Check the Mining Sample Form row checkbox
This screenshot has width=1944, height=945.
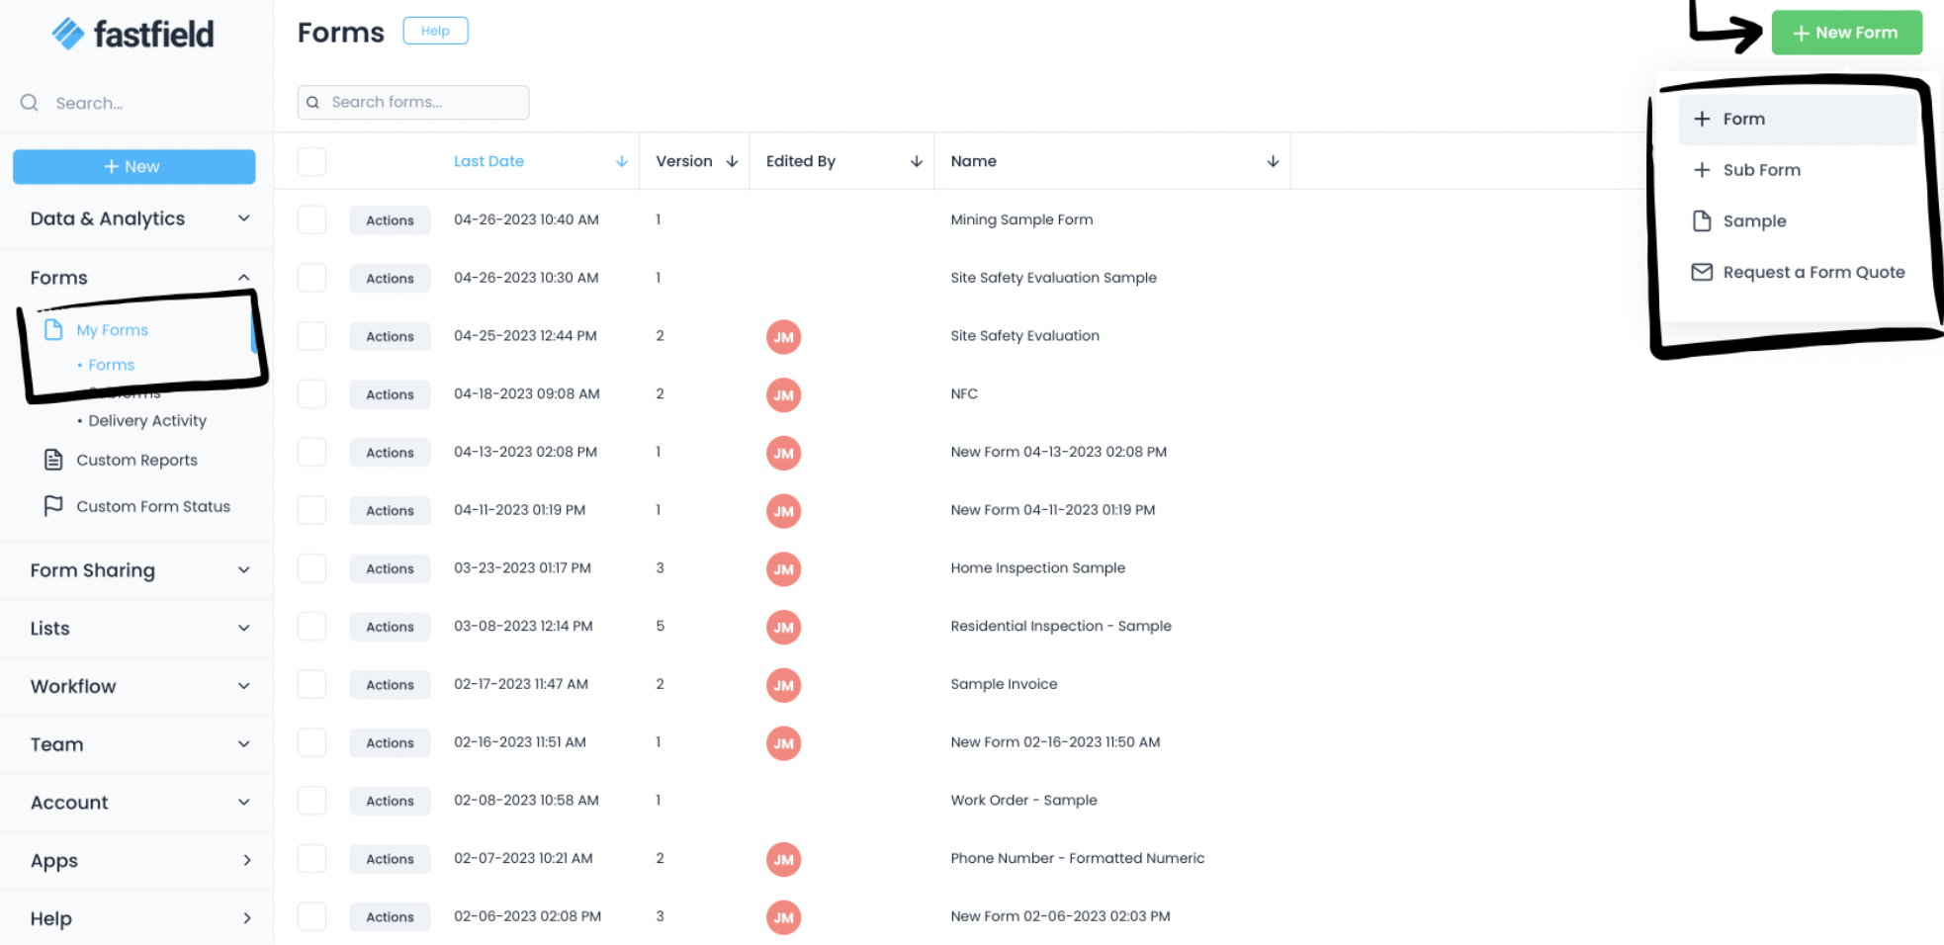tap(311, 220)
